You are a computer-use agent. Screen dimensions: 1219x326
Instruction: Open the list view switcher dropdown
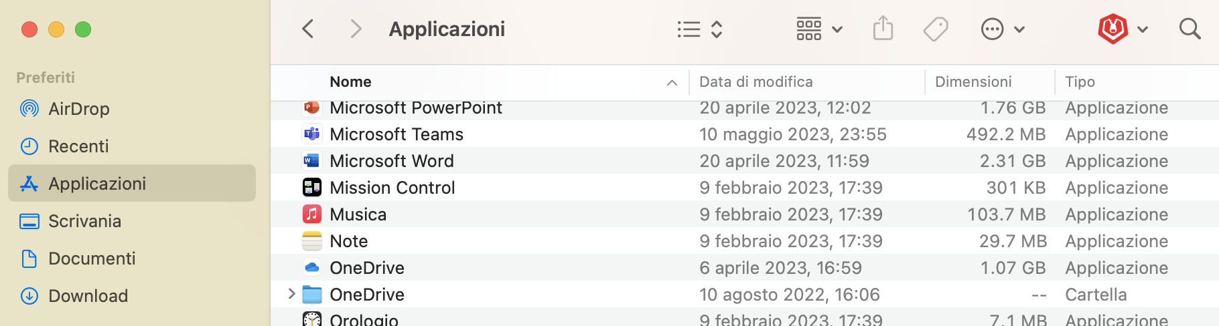tap(699, 29)
